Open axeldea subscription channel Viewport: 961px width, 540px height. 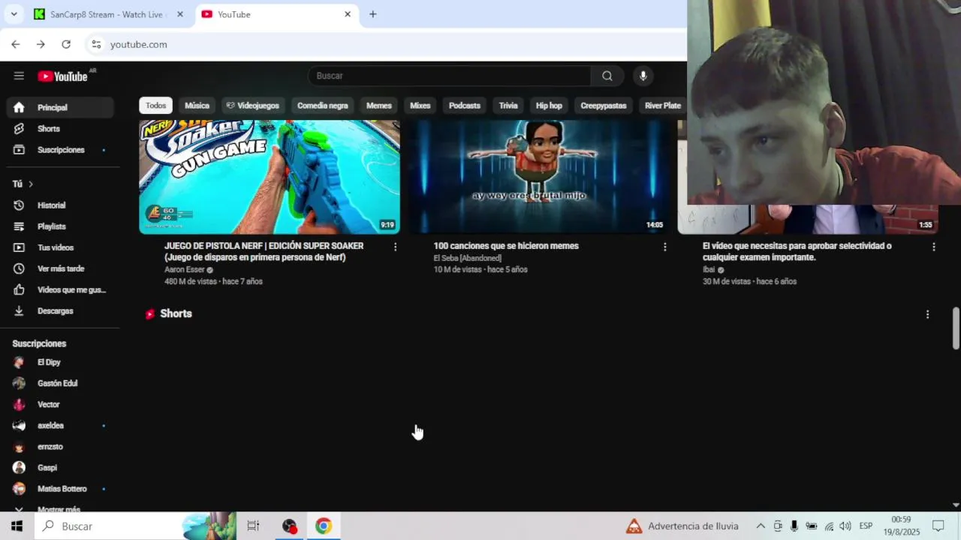(x=60, y=425)
